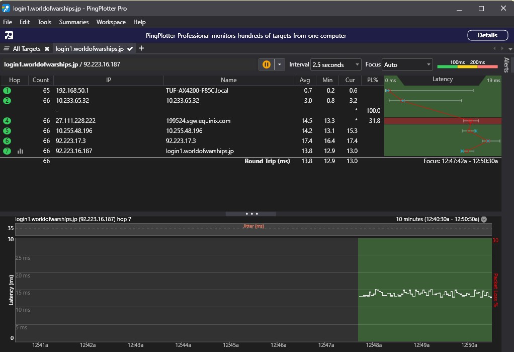This screenshot has height=352, width=514.
Task: Click the PingPlotter logo in the banner
Action: pos(9,35)
